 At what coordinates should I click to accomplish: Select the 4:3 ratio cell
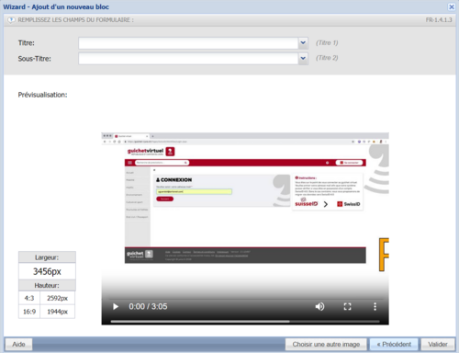[x=29, y=298]
